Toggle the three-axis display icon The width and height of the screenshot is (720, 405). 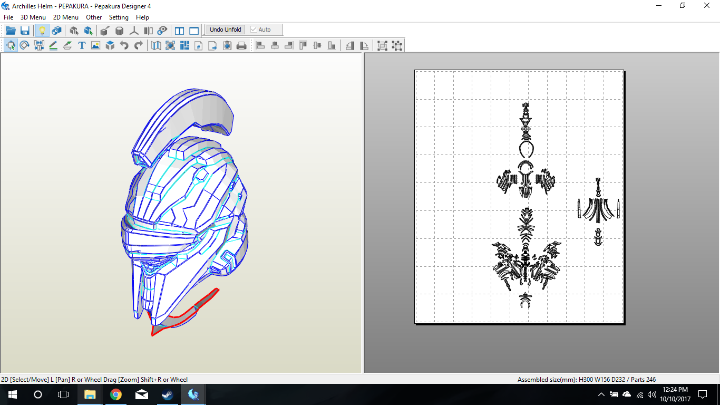click(134, 30)
